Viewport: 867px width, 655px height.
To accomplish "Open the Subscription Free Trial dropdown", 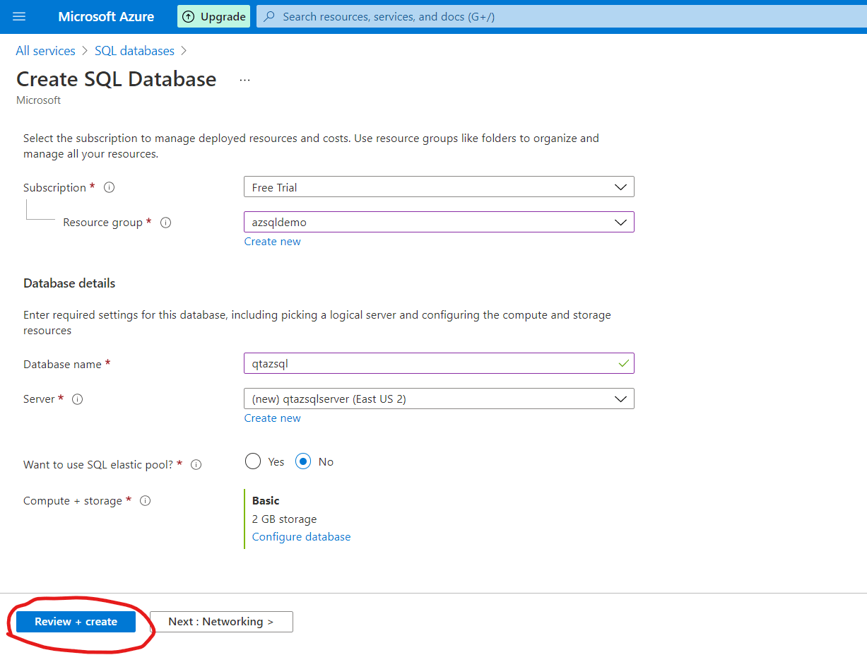I will pos(439,187).
